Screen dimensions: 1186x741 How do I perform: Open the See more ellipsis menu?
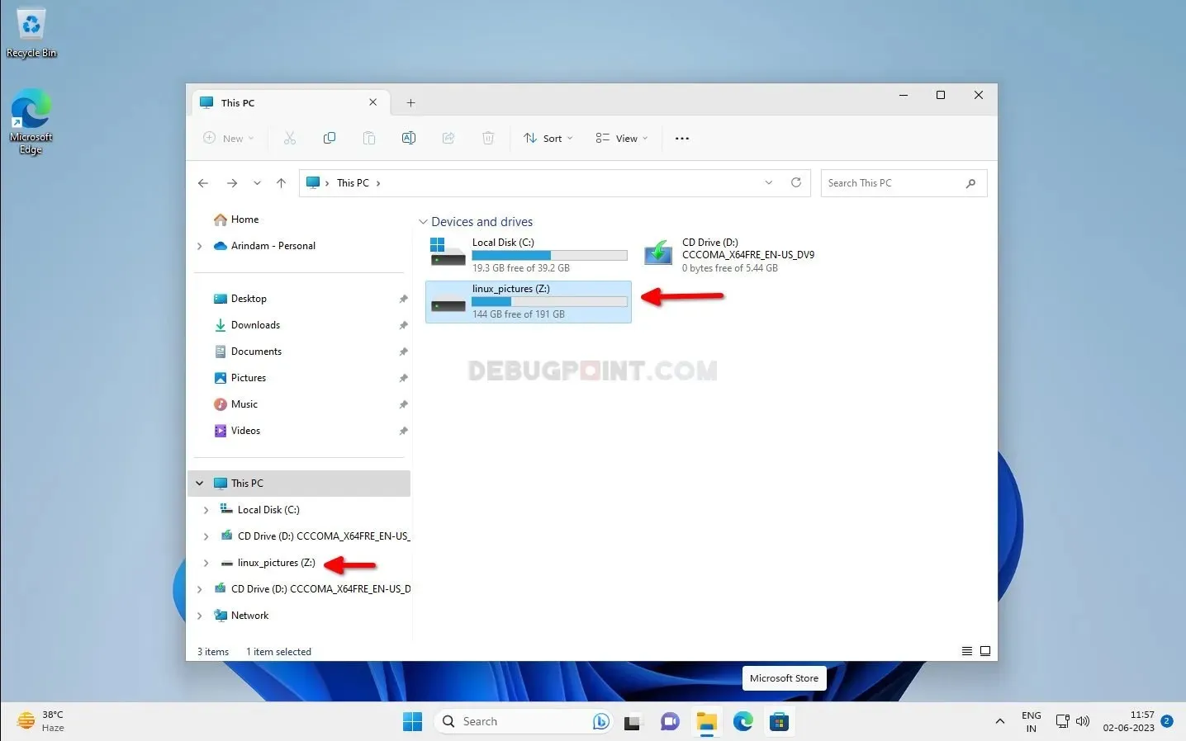coord(681,138)
